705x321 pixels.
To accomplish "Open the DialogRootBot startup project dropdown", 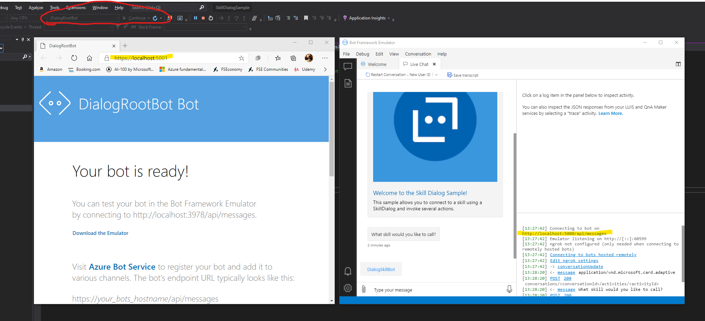I will click(84, 18).
